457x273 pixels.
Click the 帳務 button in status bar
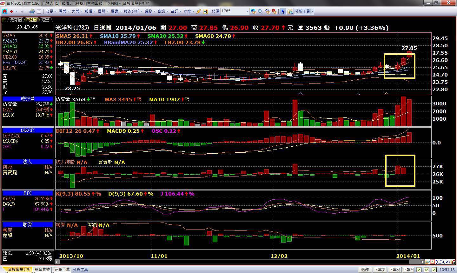coord(365,270)
